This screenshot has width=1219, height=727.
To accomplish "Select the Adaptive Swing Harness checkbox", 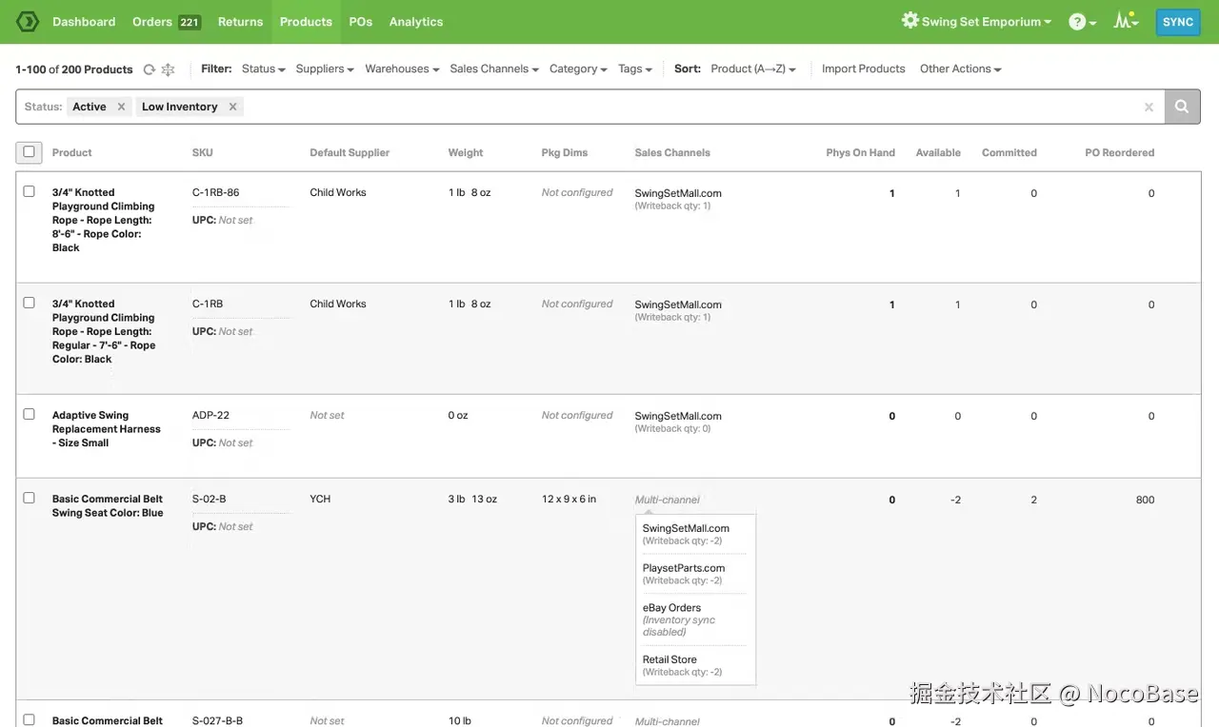I will click(x=29, y=414).
